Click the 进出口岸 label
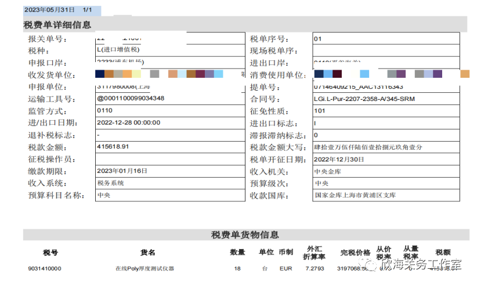The image size is (477, 285). click(269, 63)
